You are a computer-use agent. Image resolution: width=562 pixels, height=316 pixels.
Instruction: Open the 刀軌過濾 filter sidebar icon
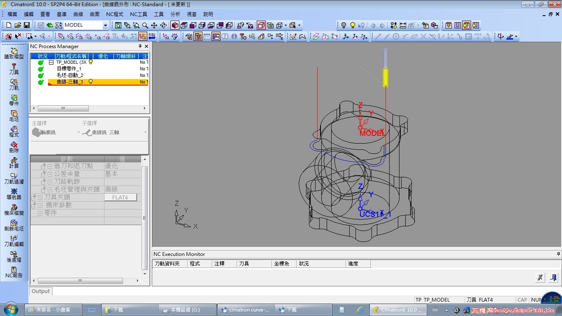coord(14,179)
